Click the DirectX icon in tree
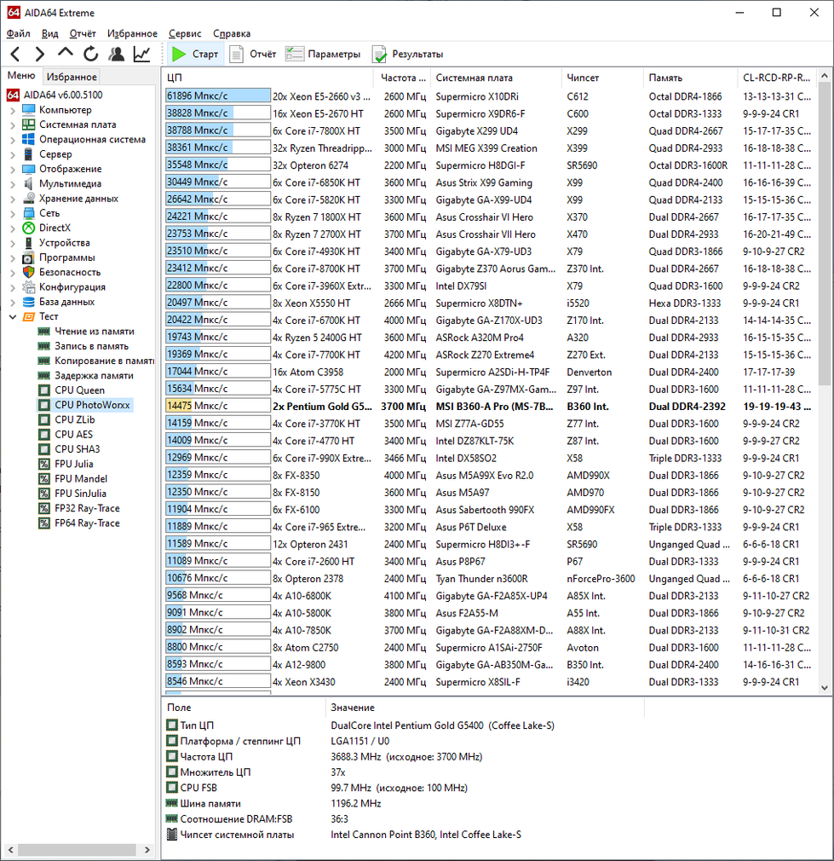 tap(28, 228)
